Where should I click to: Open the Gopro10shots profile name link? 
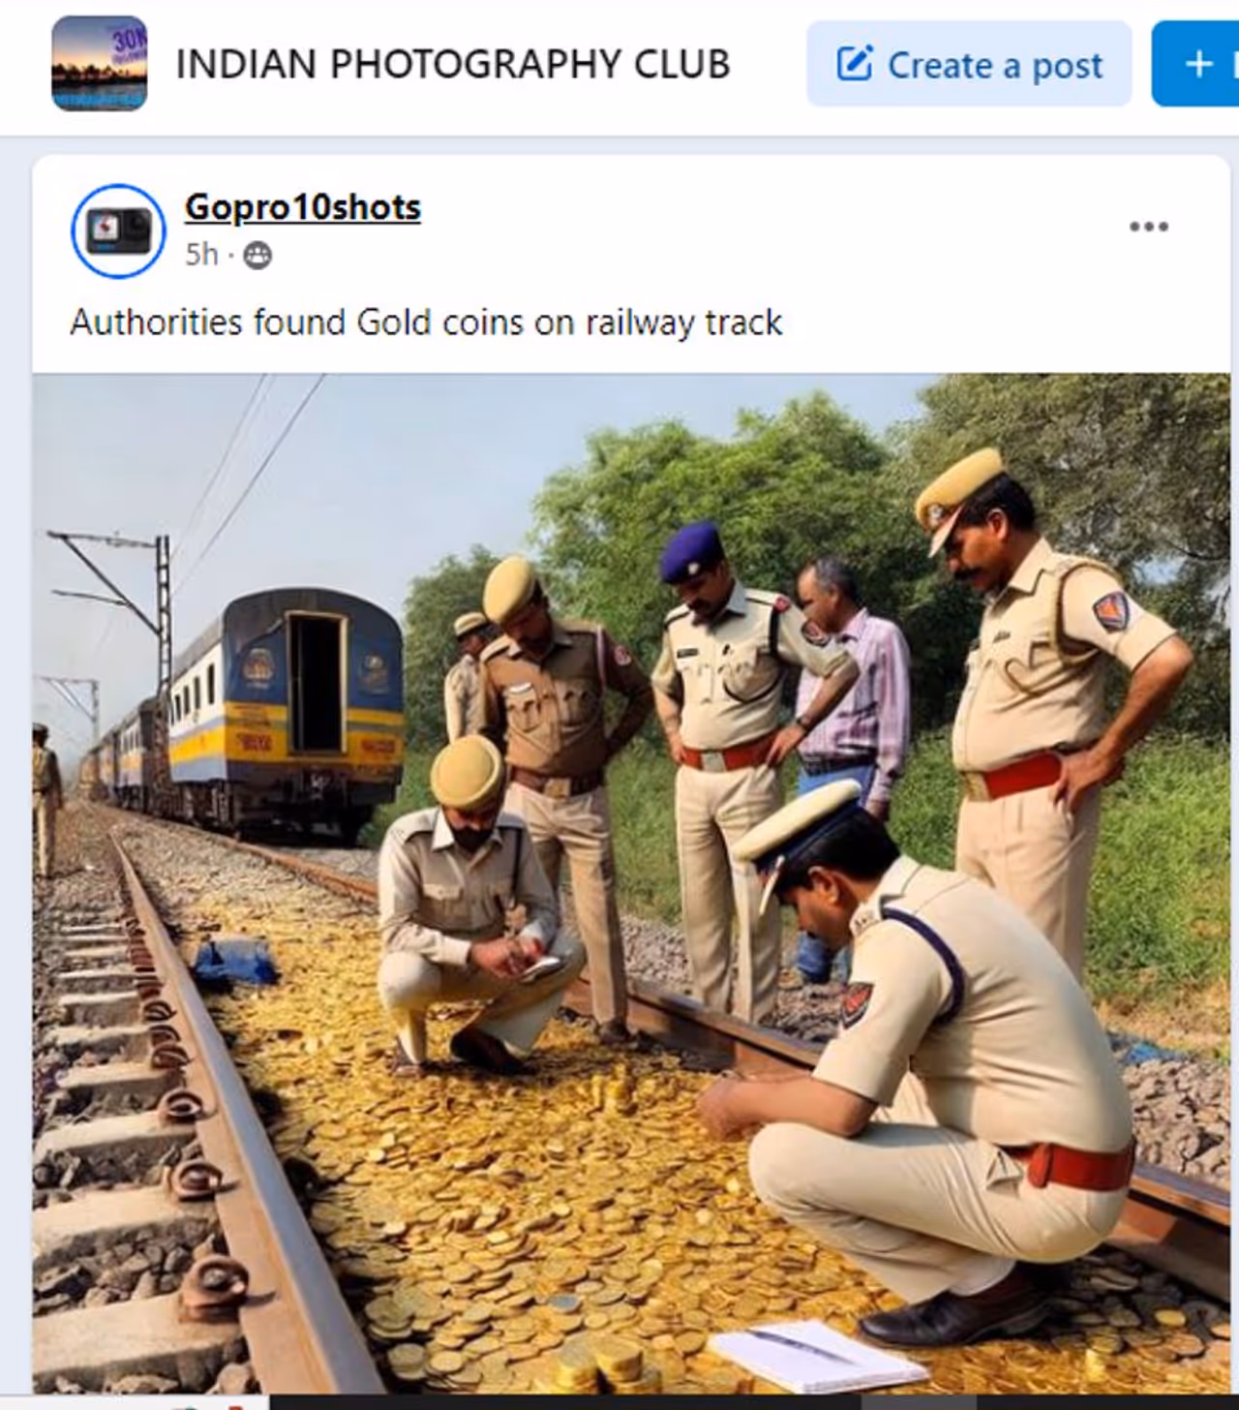(303, 207)
